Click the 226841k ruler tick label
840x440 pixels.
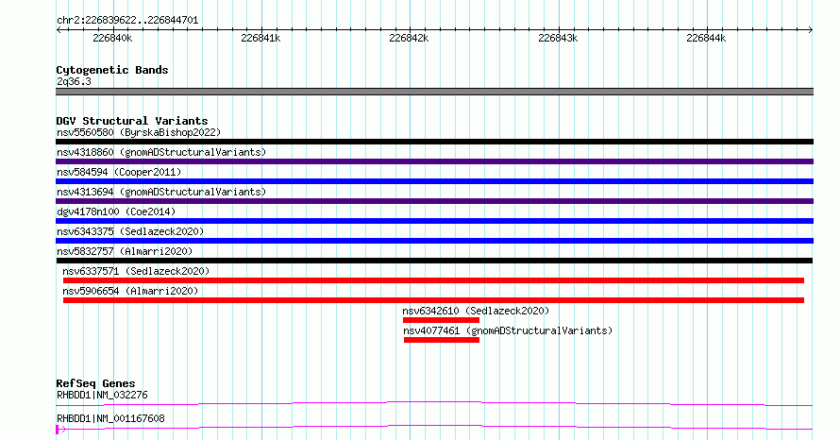260,38
